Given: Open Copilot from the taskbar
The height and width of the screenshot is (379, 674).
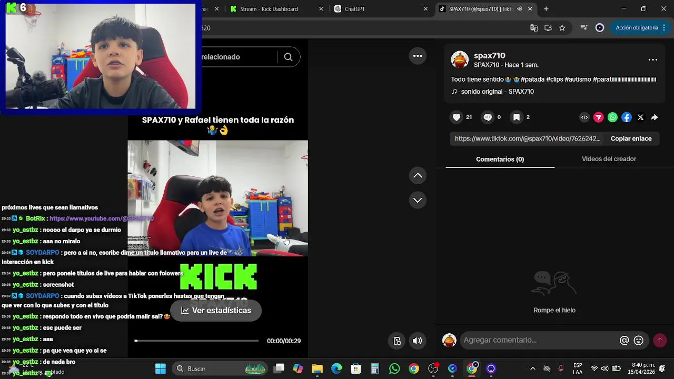Looking at the screenshot, I should (298, 368).
